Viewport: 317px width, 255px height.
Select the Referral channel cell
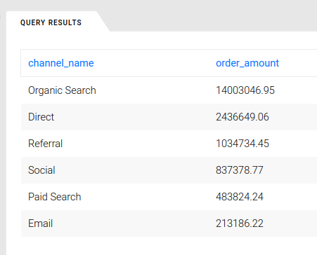point(45,144)
